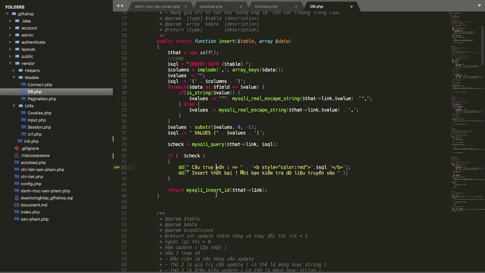Click the '//code' comment on line 24

pos(176,58)
